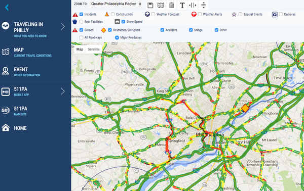Click the Show Speed gauge icon

pos(118,22)
